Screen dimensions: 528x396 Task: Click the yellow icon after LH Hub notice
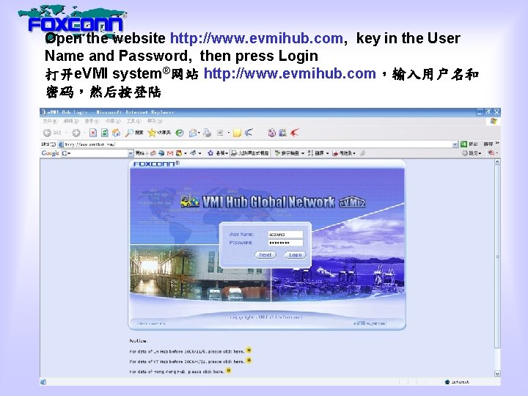249,351
